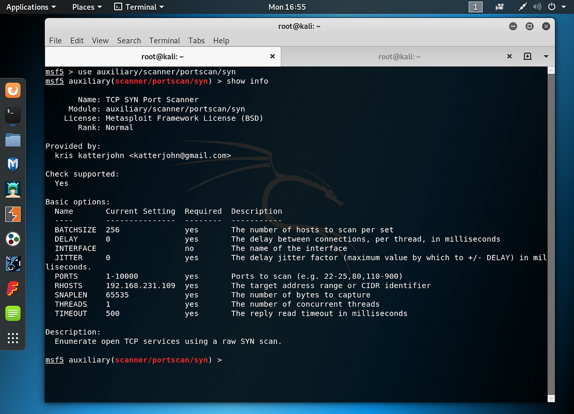
Task: Open the green text editor dock icon
Action: 12,314
